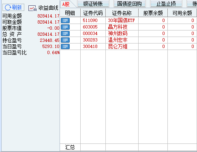Click the 持仓盈亏 value 23448.45
The height and width of the screenshot is (152, 197).
(x=49, y=40)
